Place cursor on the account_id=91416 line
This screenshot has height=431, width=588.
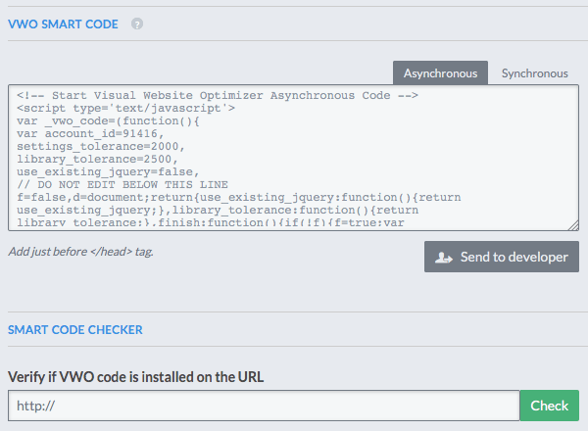pyautogui.click(x=98, y=133)
